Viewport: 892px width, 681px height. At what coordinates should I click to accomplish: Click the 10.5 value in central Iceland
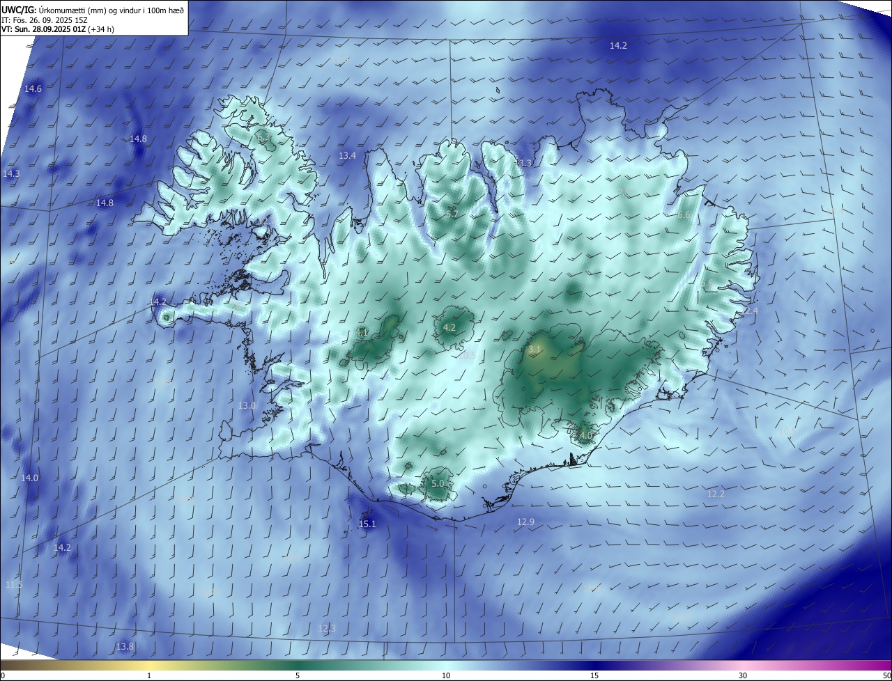(x=467, y=355)
